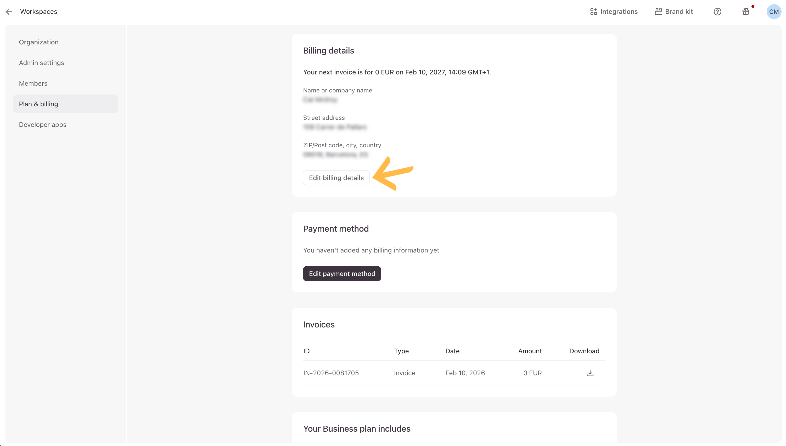786x446 pixels.
Task: Open the gift rewards icon
Action: 745,12
